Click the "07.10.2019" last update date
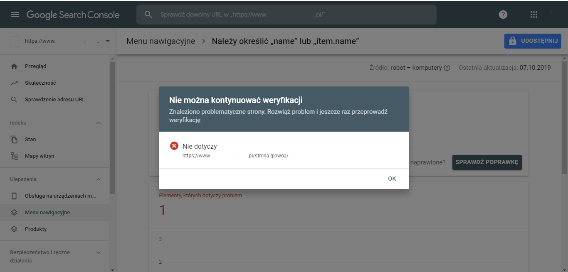This screenshot has height=272, width=568. [x=535, y=68]
